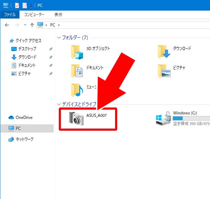Viewport: 210px width, 199px height.
Task: Click PC in the address bar path
Action: pyautogui.click(x=52, y=25)
